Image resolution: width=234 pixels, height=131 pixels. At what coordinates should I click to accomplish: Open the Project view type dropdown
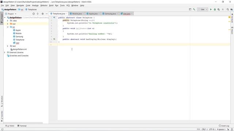tap(11, 14)
